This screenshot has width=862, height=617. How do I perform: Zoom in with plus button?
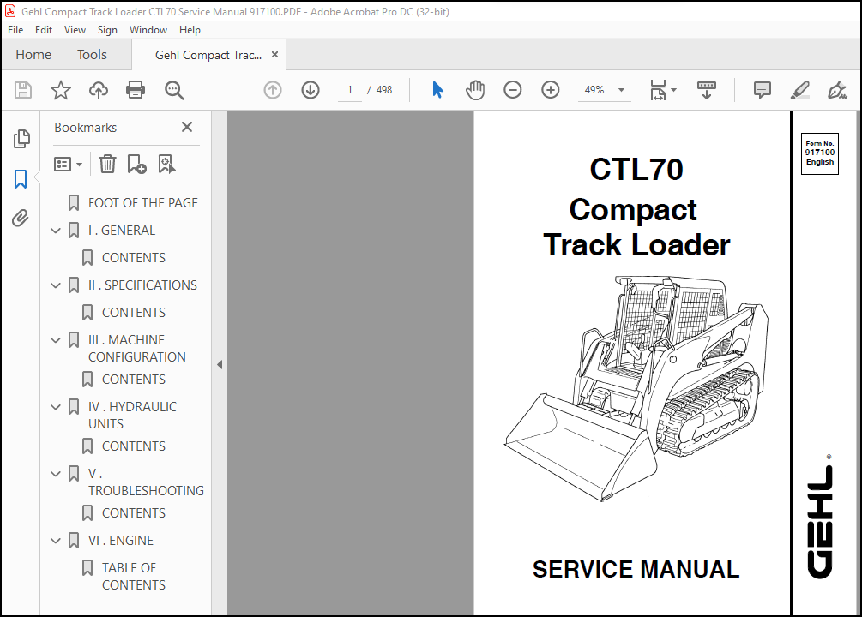[551, 90]
